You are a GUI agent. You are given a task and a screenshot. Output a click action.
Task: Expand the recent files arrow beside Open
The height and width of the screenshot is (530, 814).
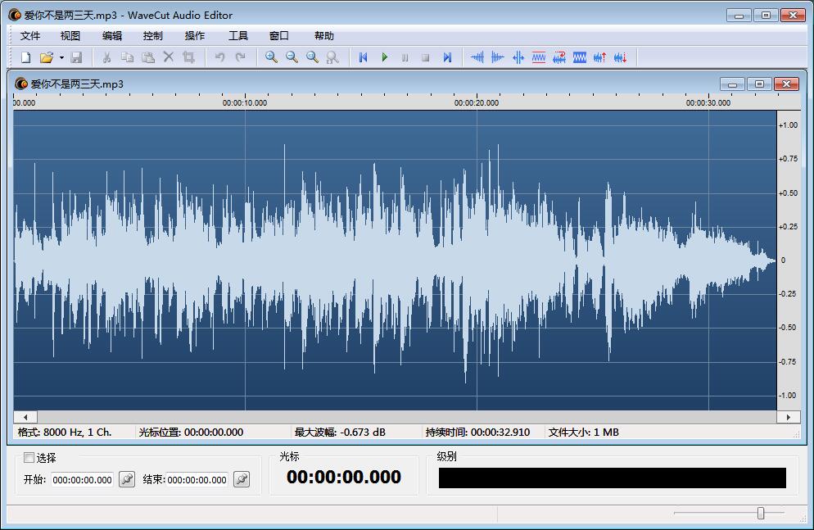click(61, 57)
